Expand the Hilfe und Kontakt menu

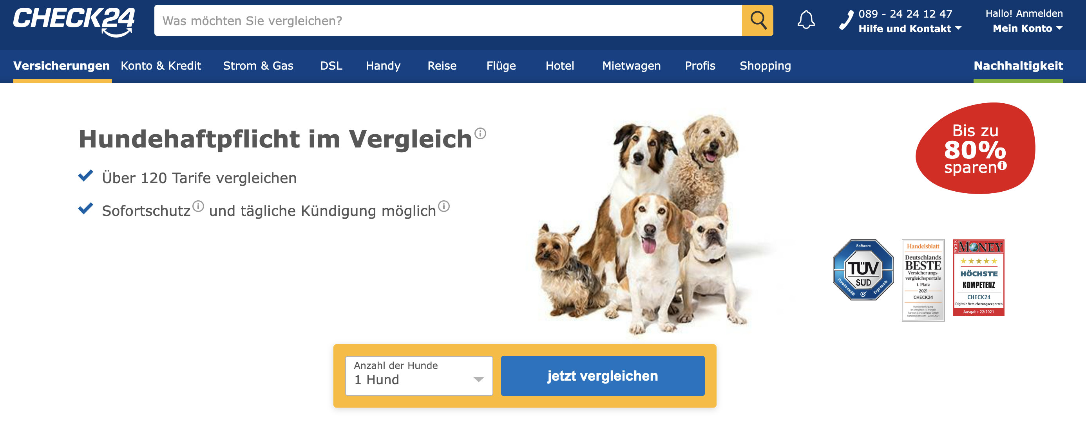pyautogui.click(x=910, y=29)
